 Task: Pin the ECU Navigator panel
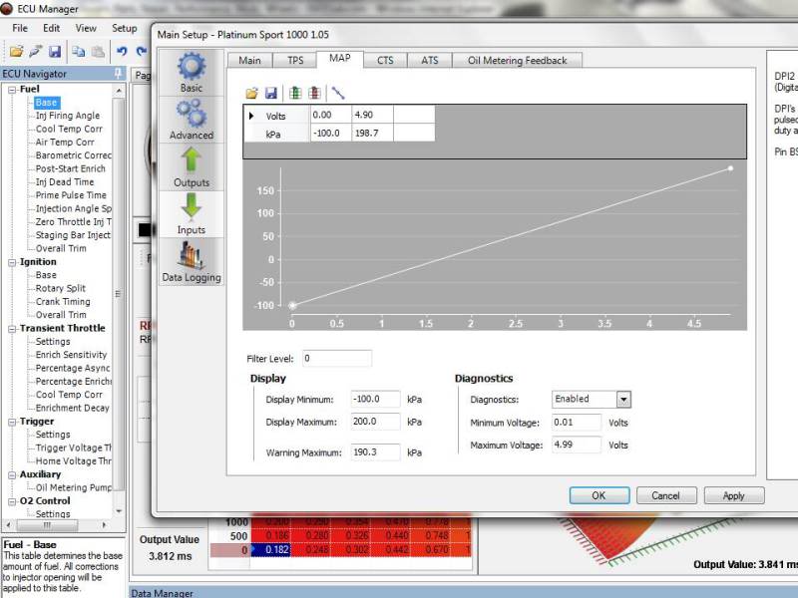118,73
